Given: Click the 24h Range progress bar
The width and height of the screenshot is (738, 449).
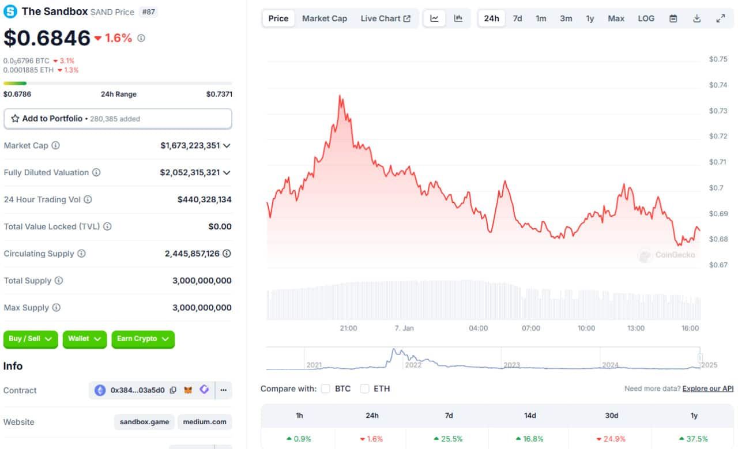Looking at the screenshot, I should [x=118, y=83].
